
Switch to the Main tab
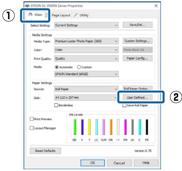pyautogui.click(x=35, y=15)
